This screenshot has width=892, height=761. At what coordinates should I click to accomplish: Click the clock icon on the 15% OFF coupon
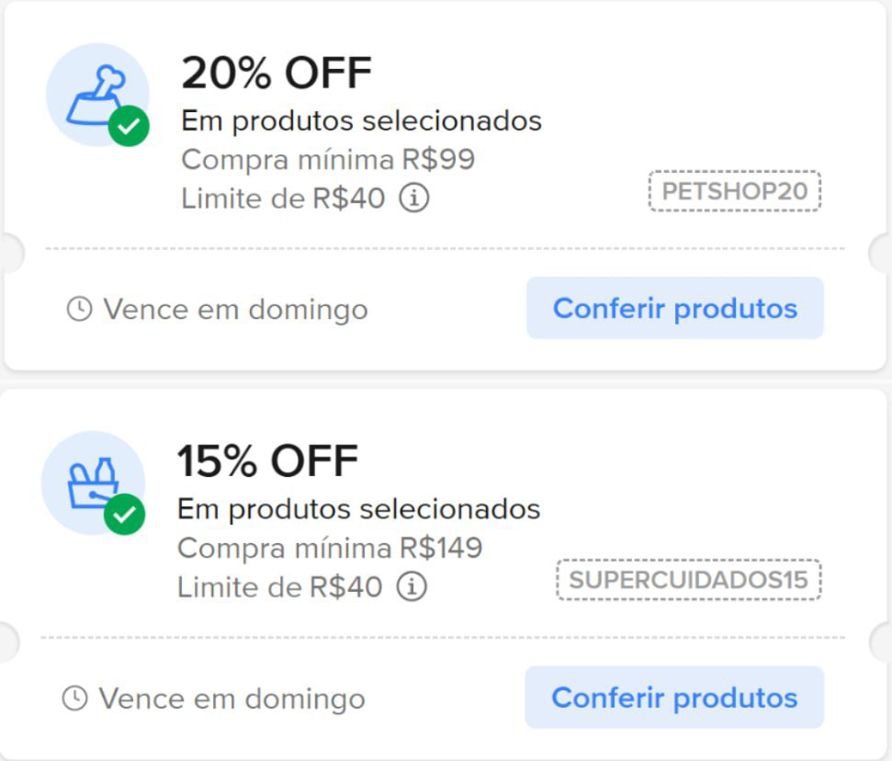(74, 699)
